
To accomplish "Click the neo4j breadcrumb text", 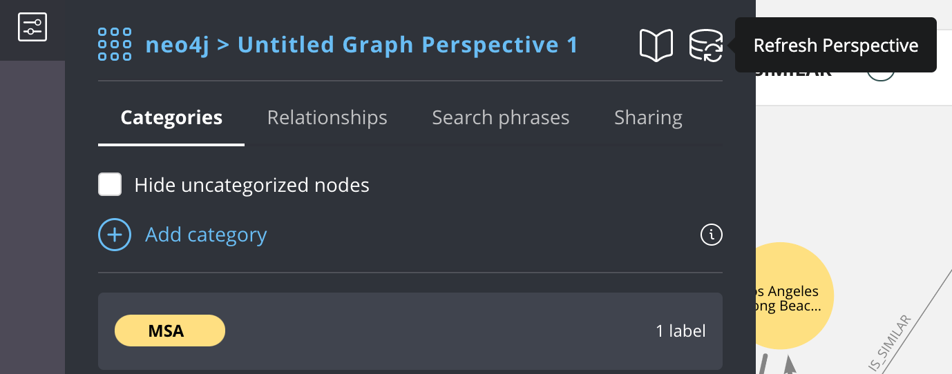I will (177, 45).
